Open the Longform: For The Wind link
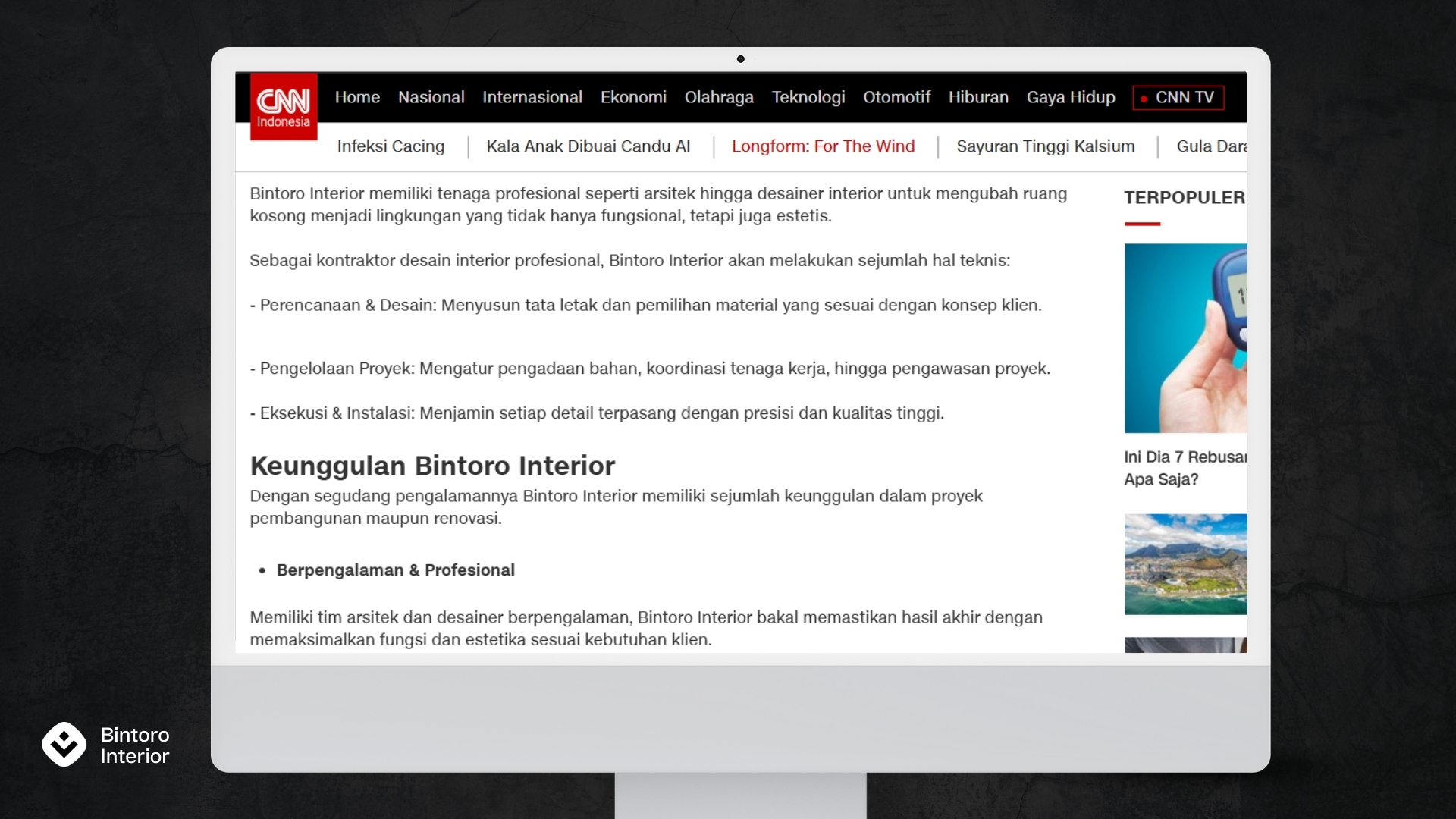This screenshot has height=819, width=1456. (x=823, y=146)
